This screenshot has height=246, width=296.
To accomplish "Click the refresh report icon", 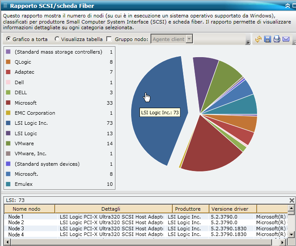I will [258, 40].
